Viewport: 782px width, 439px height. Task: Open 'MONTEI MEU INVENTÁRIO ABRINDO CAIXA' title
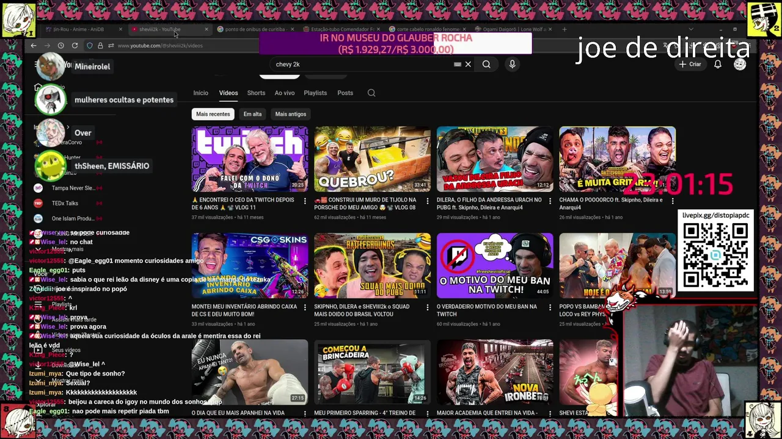(244, 310)
